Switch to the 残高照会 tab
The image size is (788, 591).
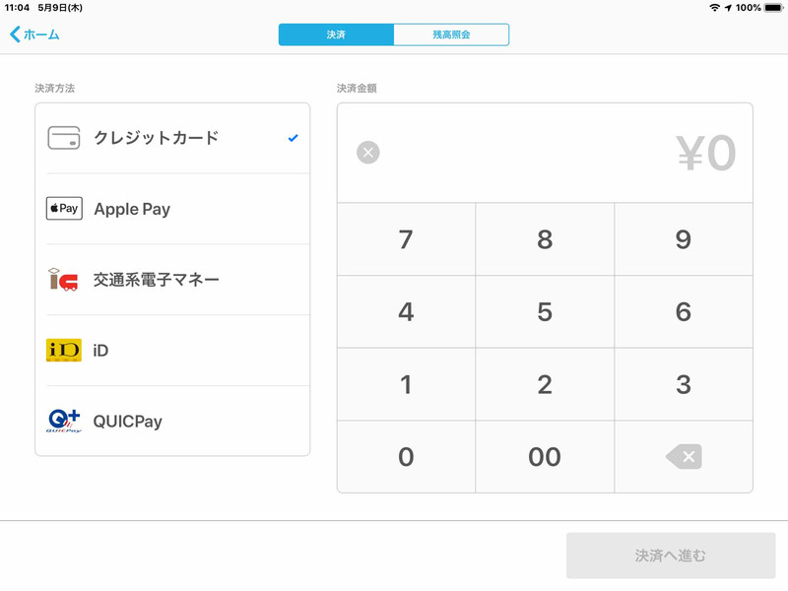tap(452, 33)
